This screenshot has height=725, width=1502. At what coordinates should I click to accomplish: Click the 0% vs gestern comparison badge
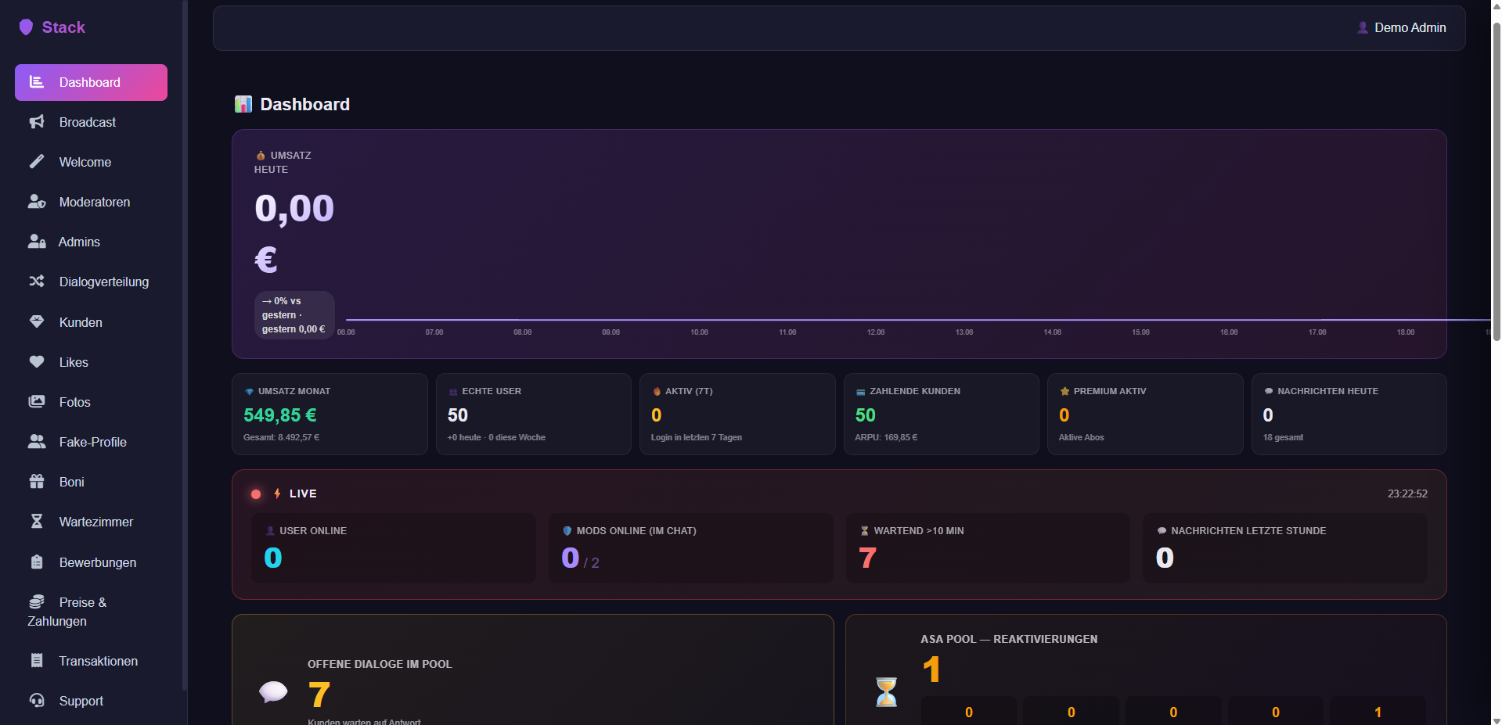coord(294,315)
